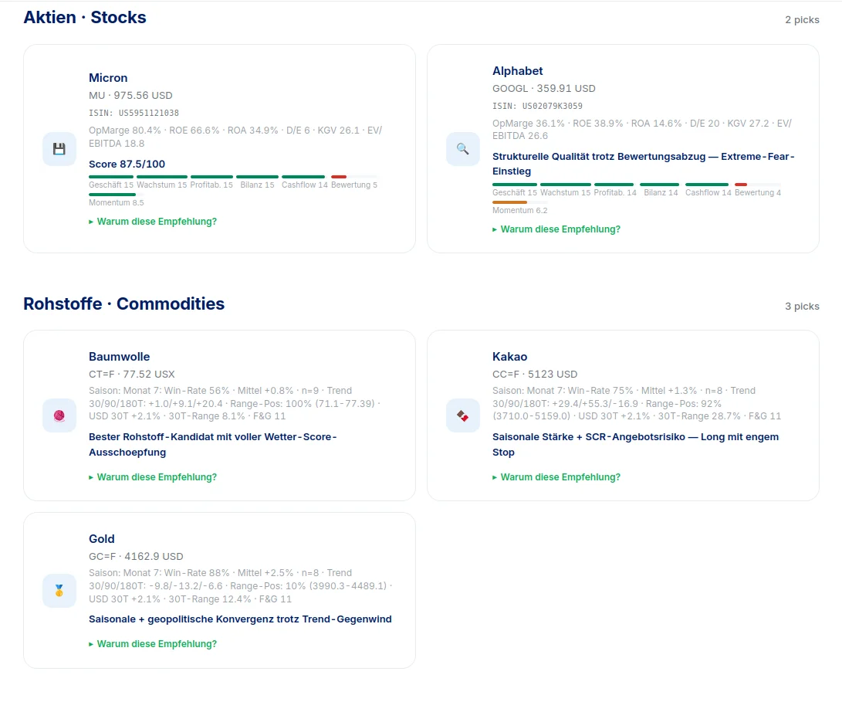Click the medal icon for Gold

coord(59,591)
